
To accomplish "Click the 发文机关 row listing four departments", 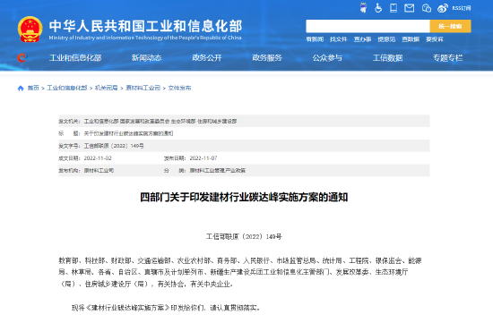I will click(244, 121).
